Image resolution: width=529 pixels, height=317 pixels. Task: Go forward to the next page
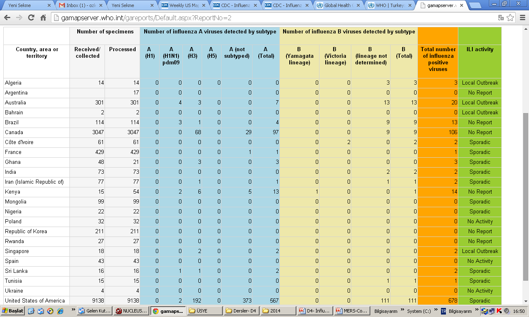pyautogui.click(x=19, y=18)
